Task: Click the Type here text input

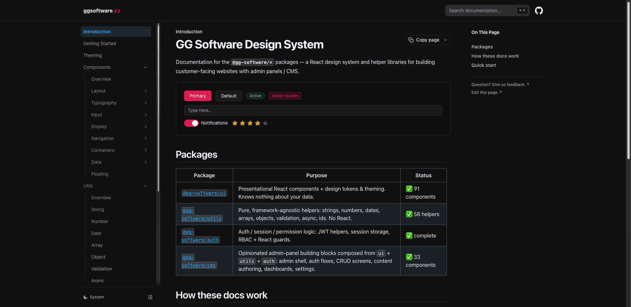Action: [x=313, y=110]
